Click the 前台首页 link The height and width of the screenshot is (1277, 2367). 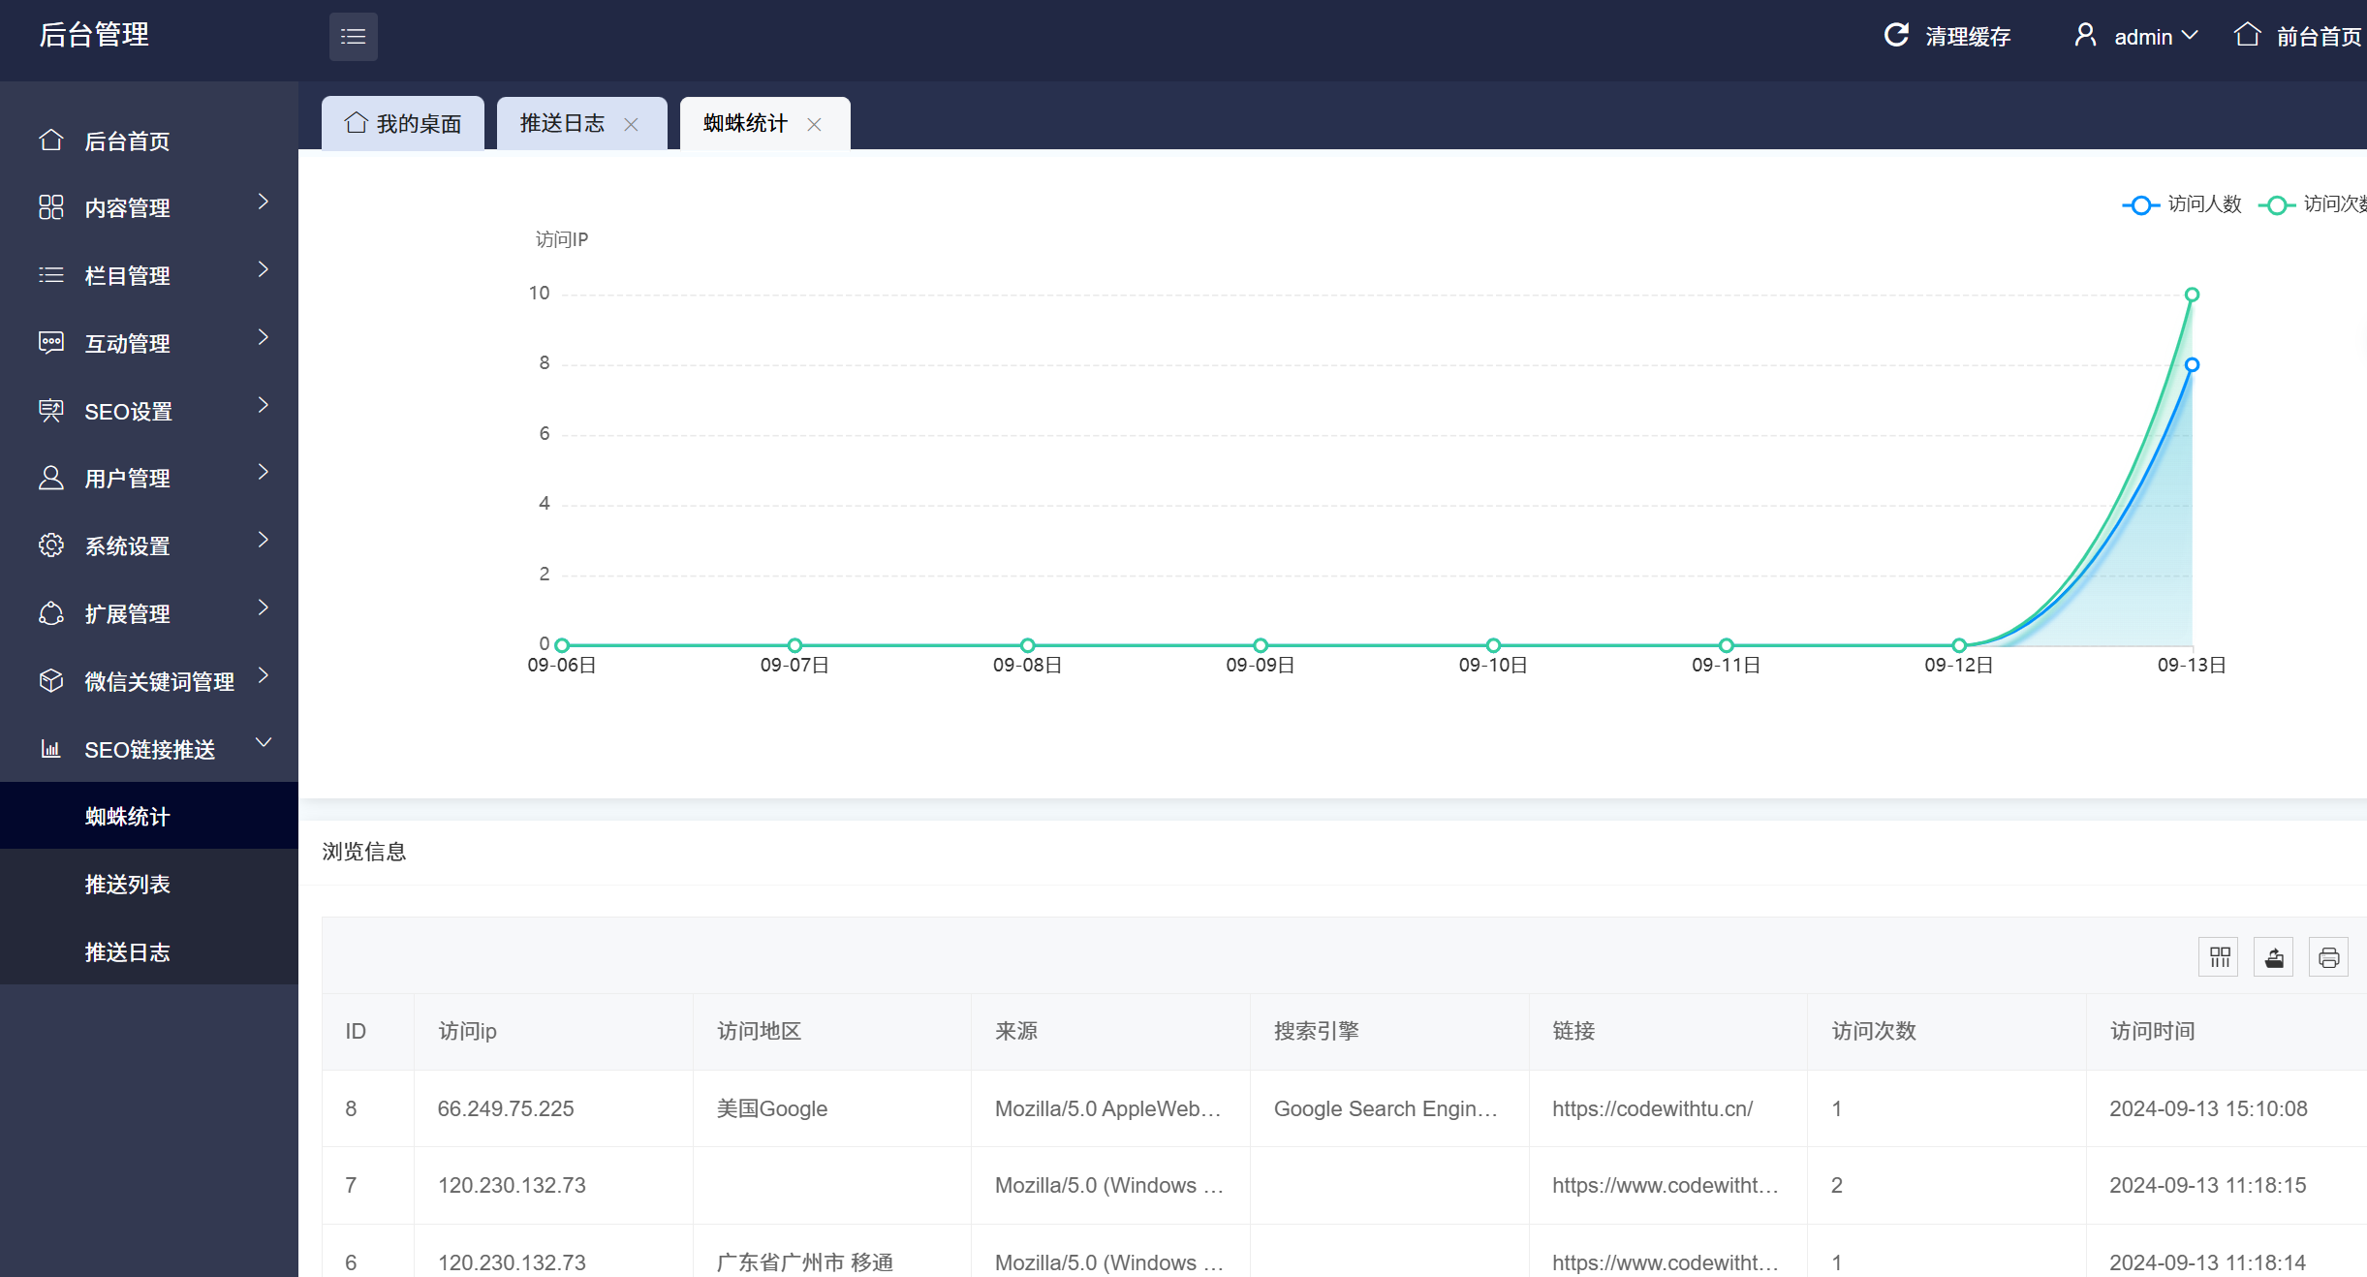(x=2319, y=37)
